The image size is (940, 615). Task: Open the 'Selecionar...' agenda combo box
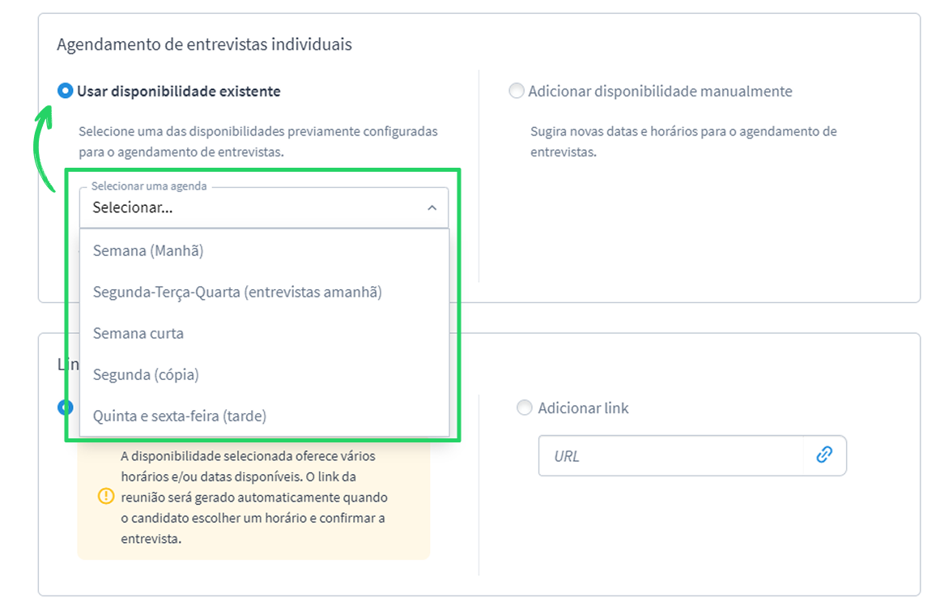click(264, 207)
